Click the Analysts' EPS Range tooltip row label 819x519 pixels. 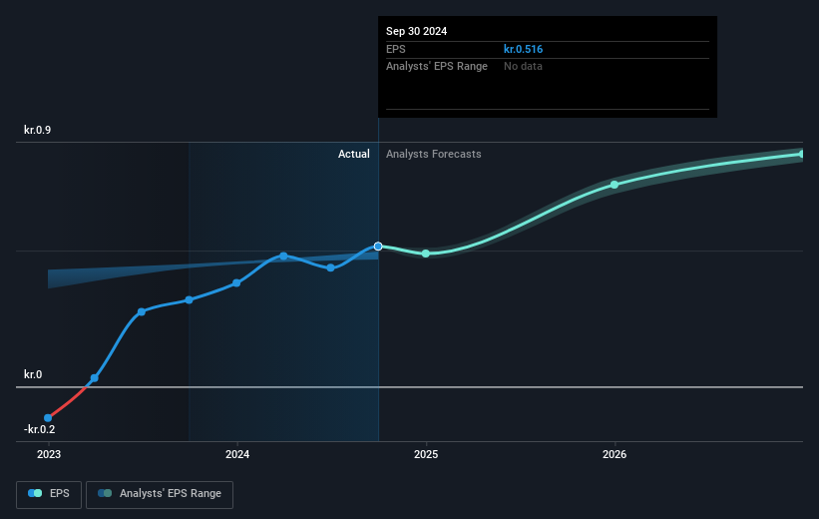pos(437,67)
